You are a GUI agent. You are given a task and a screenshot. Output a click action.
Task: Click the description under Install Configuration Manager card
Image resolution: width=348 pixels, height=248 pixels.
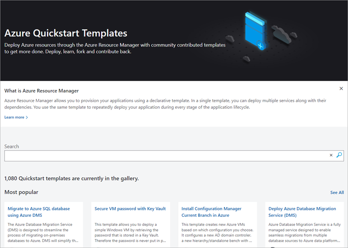coord(217,233)
